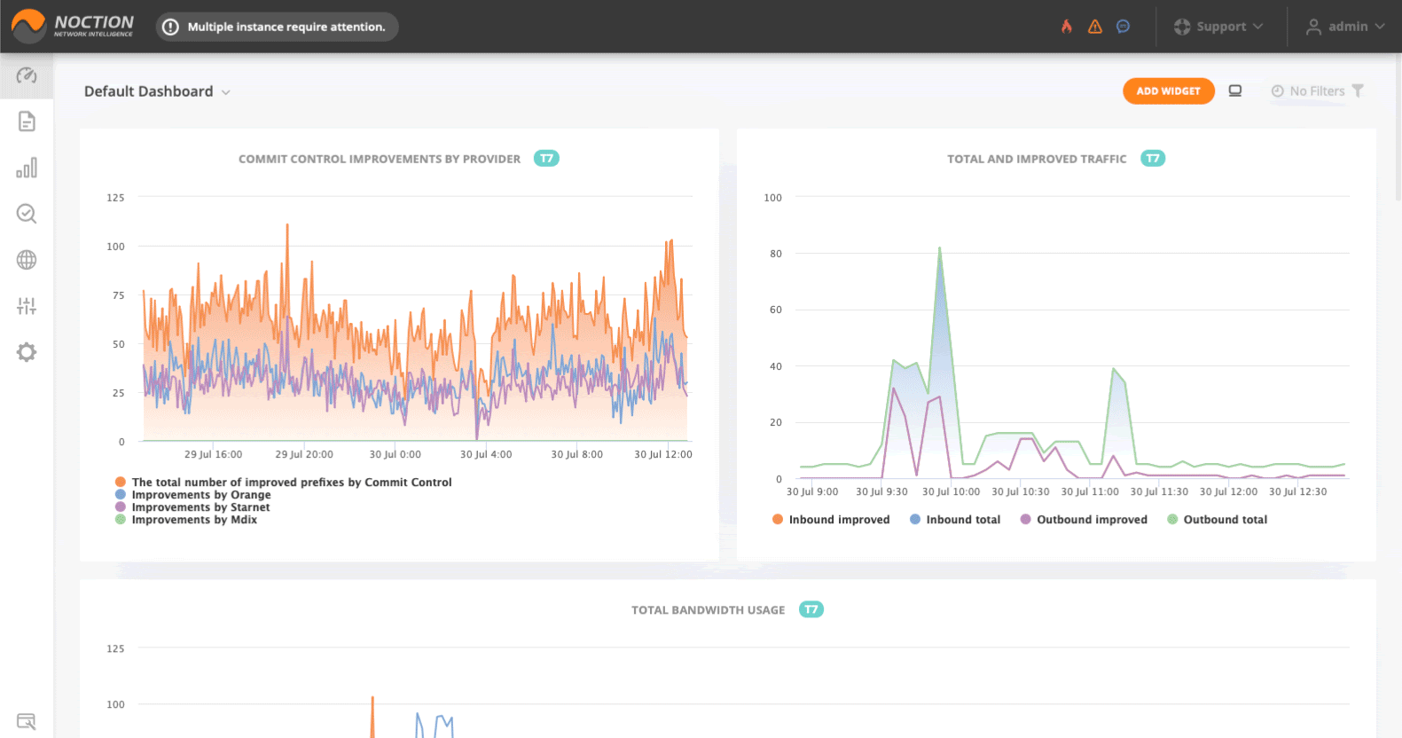The height and width of the screenshot is (738, 1402).
Task: Open the magnifier check troubleshooting sidebar icon
Action: point(27,214)
